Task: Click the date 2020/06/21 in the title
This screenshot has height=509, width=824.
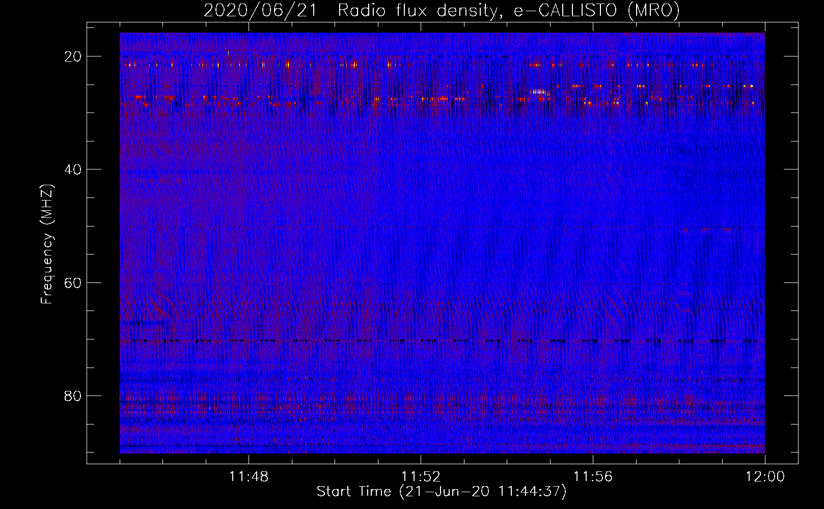Action: 260,10
